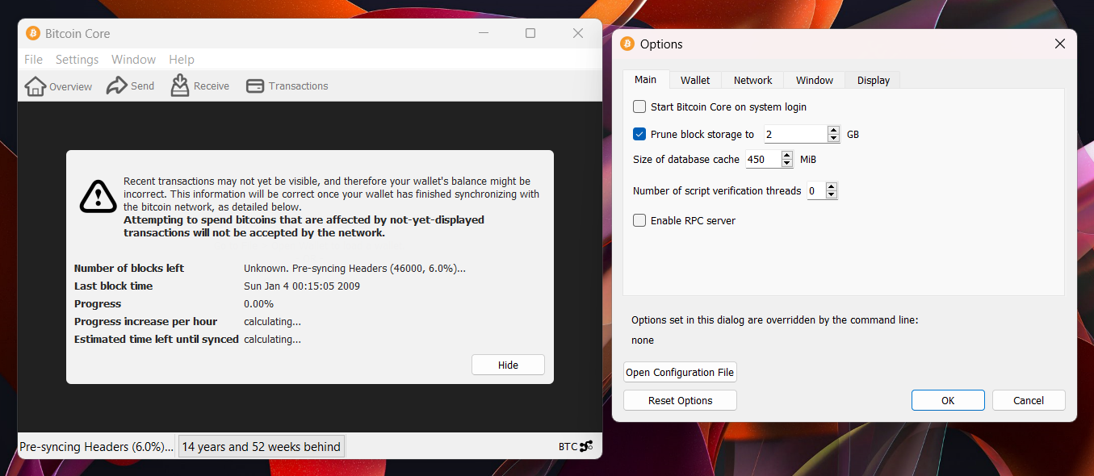Switch to the Main tab

[x=646, y=79]
